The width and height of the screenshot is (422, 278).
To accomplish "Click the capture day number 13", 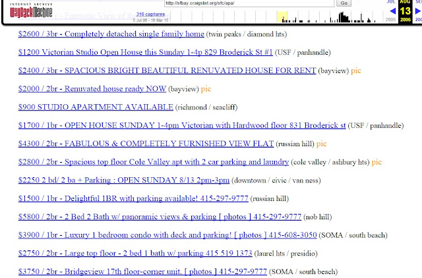I will (405, 11).
